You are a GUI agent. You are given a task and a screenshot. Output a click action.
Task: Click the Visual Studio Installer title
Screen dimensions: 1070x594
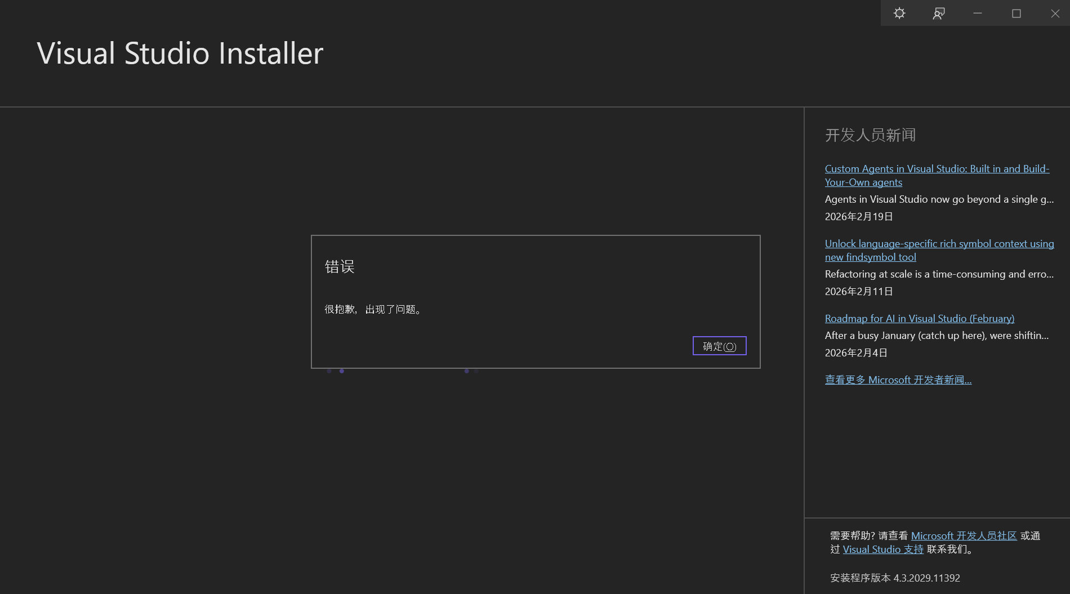[x=180, y=53]
